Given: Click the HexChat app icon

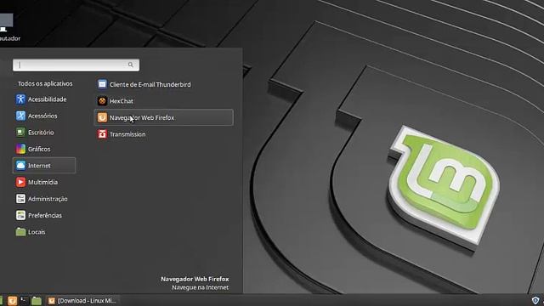Looking at the screenshot, I should click(x=102, y=101).
